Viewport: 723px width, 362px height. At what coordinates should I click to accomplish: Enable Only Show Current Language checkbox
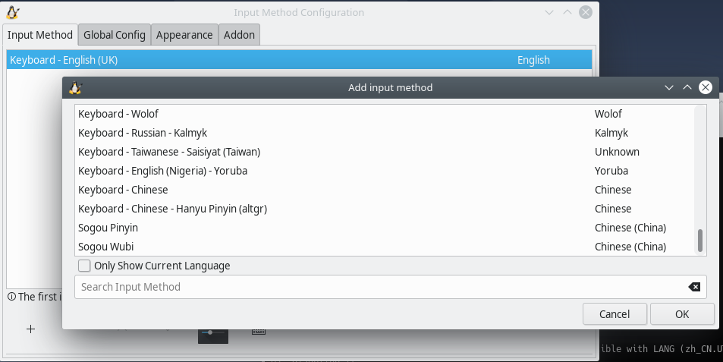[x=85, y=266]
